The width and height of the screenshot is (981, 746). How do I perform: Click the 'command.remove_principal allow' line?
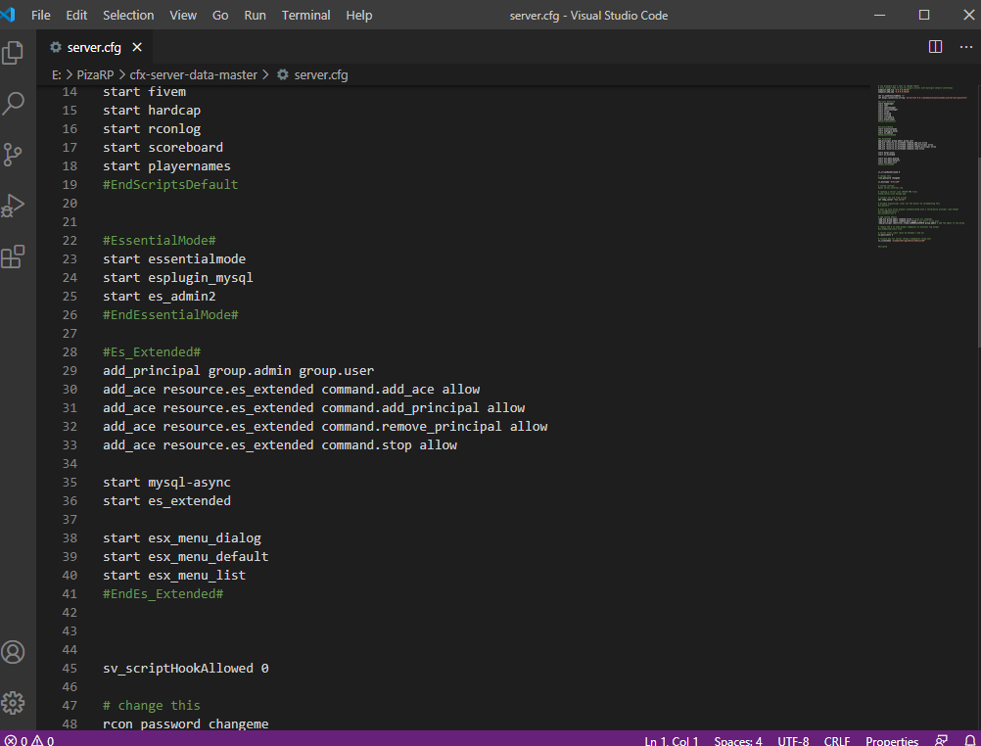[325, 426]
